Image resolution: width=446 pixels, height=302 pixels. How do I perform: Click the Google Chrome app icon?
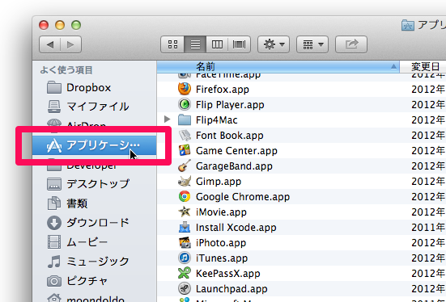[185, 196]
